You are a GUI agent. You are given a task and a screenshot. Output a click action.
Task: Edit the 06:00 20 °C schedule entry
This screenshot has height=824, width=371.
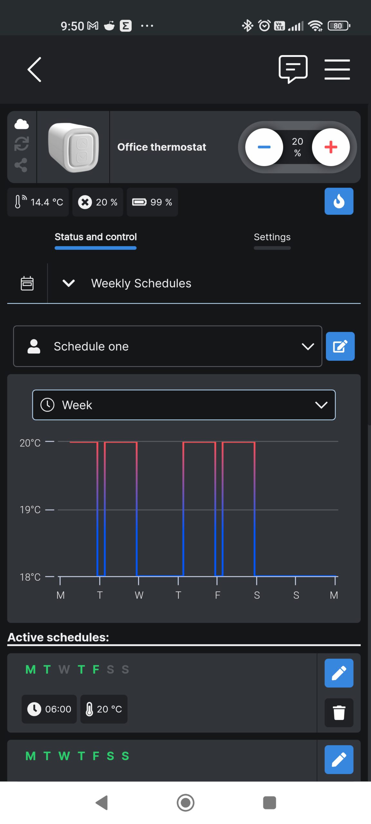click(339, 673)
